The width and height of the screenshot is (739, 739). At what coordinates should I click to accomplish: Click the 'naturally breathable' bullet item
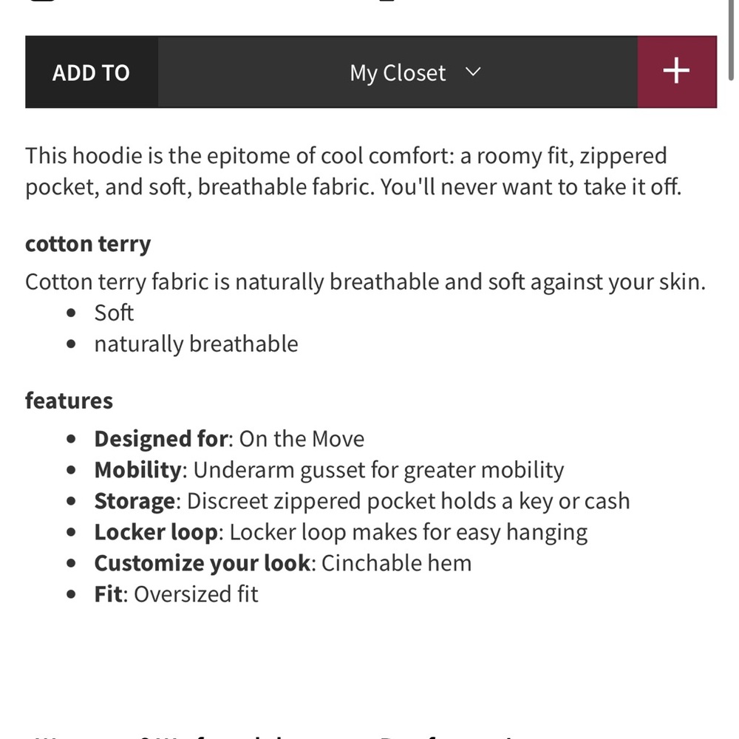[196, 344]
